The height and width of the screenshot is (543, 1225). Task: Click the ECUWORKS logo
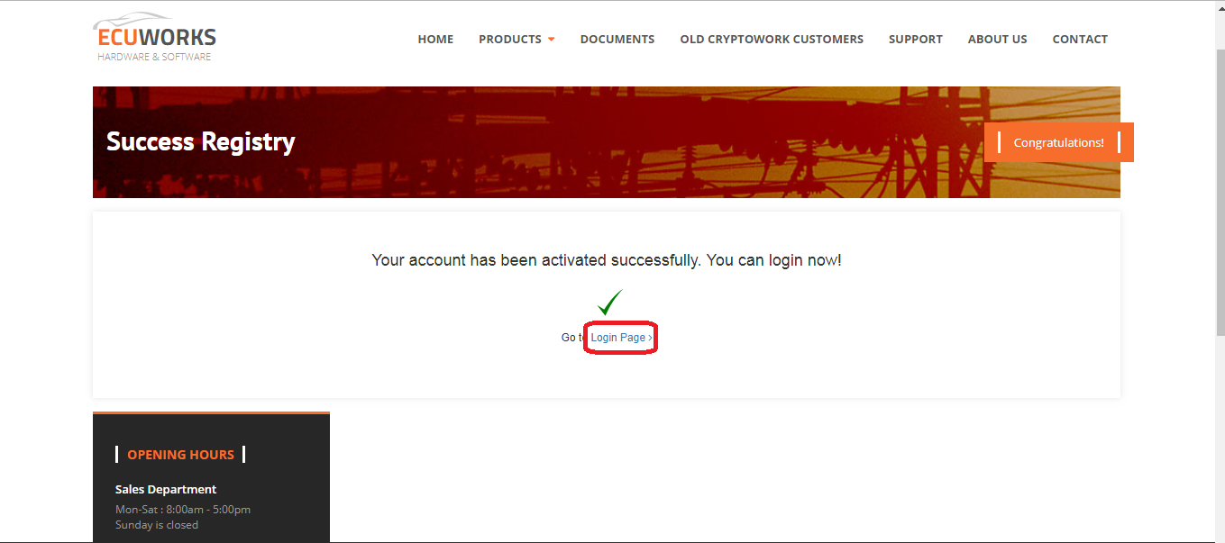coord(154,37)
